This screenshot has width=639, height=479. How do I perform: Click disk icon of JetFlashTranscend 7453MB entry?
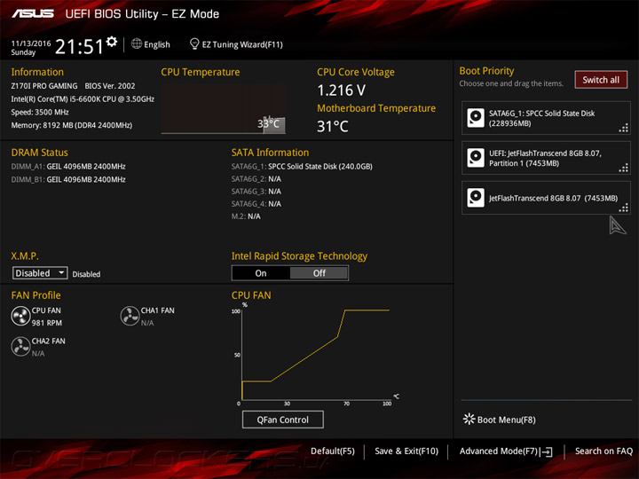click(x=476, y=198)
